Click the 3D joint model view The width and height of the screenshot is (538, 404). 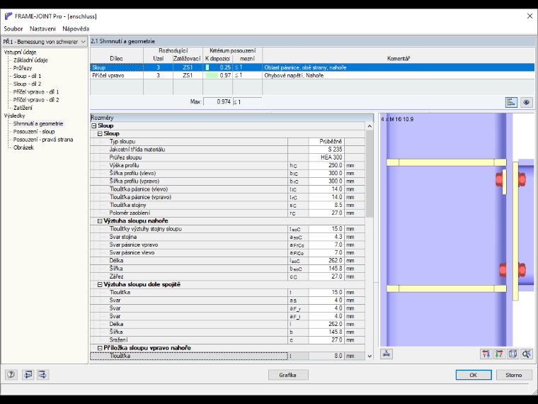[457, 230]
